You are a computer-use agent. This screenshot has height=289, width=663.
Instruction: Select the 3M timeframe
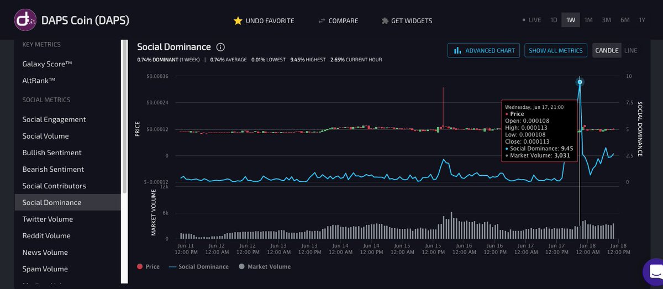click(x=606, y=20)
